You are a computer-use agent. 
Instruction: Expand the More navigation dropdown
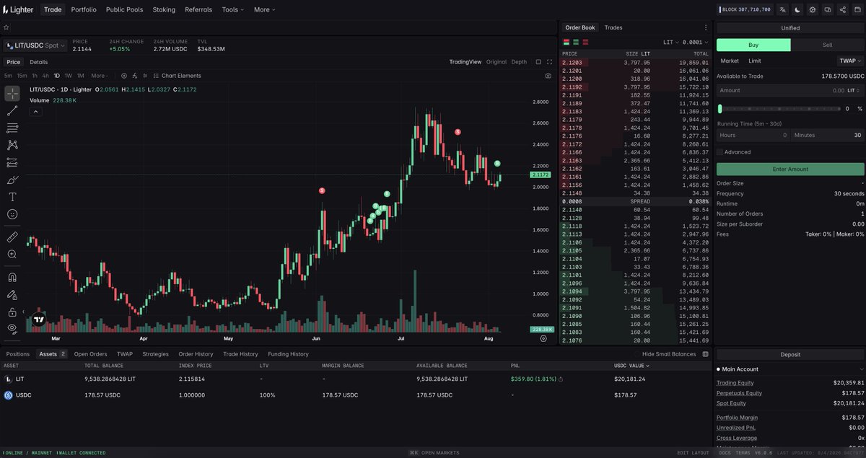265,10
